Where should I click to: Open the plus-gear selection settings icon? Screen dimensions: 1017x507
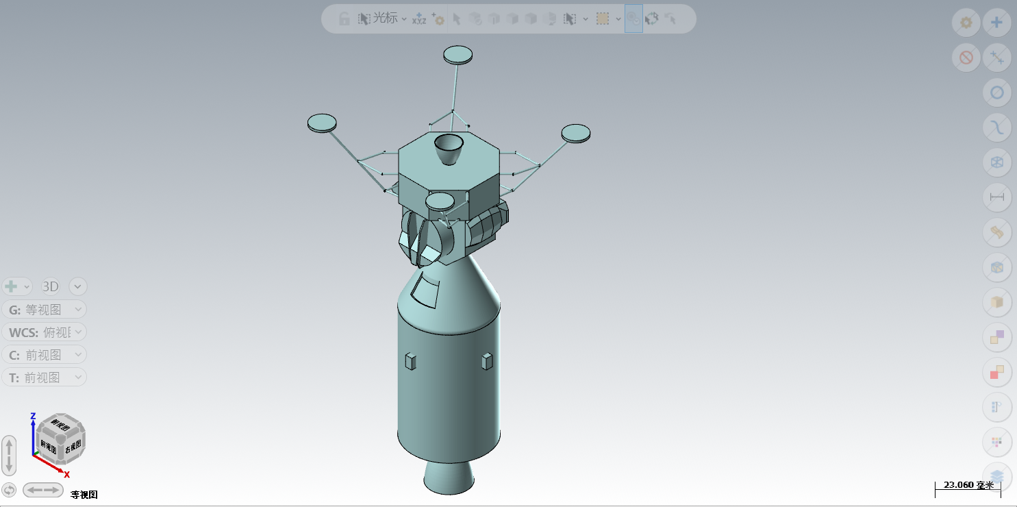click(x=438, y=19)
